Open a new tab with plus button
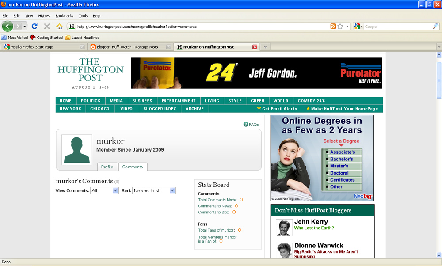The width and height of the screenshot is (442, 266). 265,47
